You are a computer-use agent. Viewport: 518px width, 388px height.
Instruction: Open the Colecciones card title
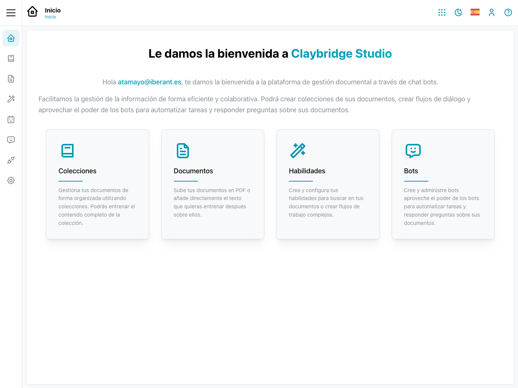pyautogui.click(x=77, y=171)
